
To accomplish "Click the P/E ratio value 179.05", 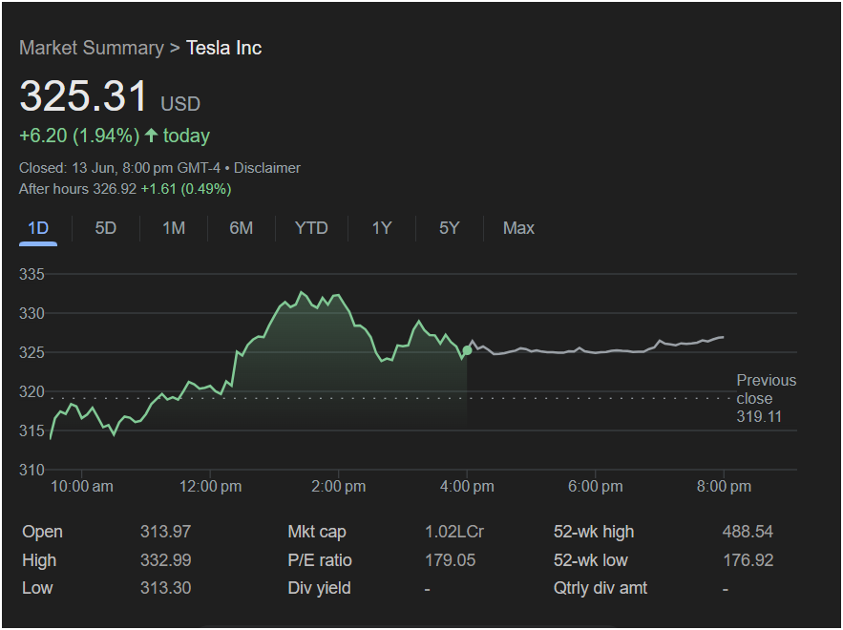I will [450, 560].
